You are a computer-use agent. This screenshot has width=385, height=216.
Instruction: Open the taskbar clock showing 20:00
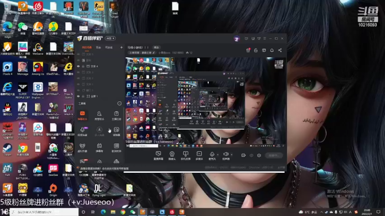[x=367, y=212]
